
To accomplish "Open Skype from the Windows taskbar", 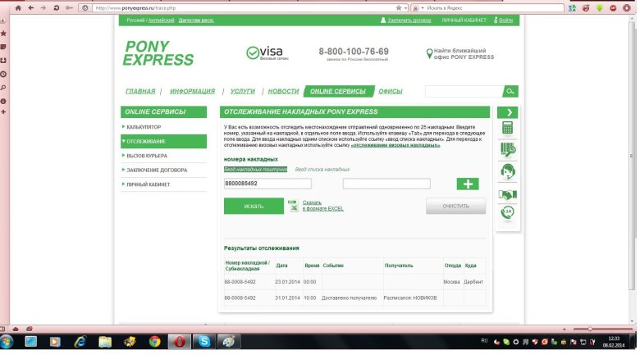I will pyautogui.click(x=203, y=341).
